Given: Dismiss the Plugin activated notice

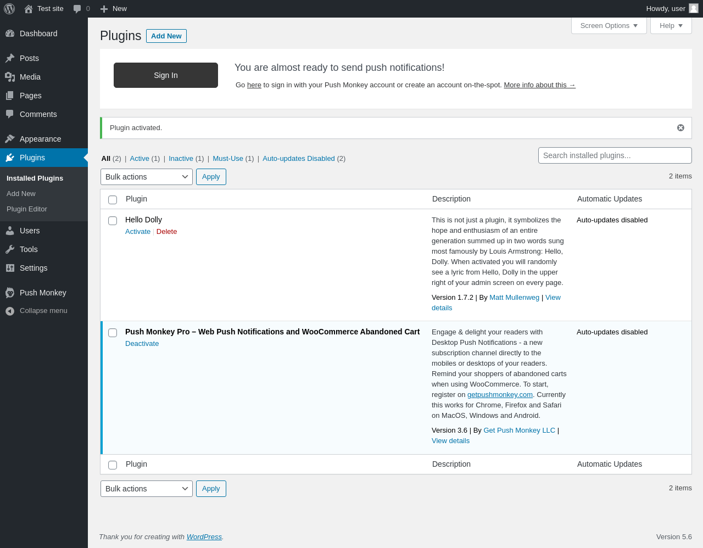Looking at the screenshot, I should (x=680, y=127).
